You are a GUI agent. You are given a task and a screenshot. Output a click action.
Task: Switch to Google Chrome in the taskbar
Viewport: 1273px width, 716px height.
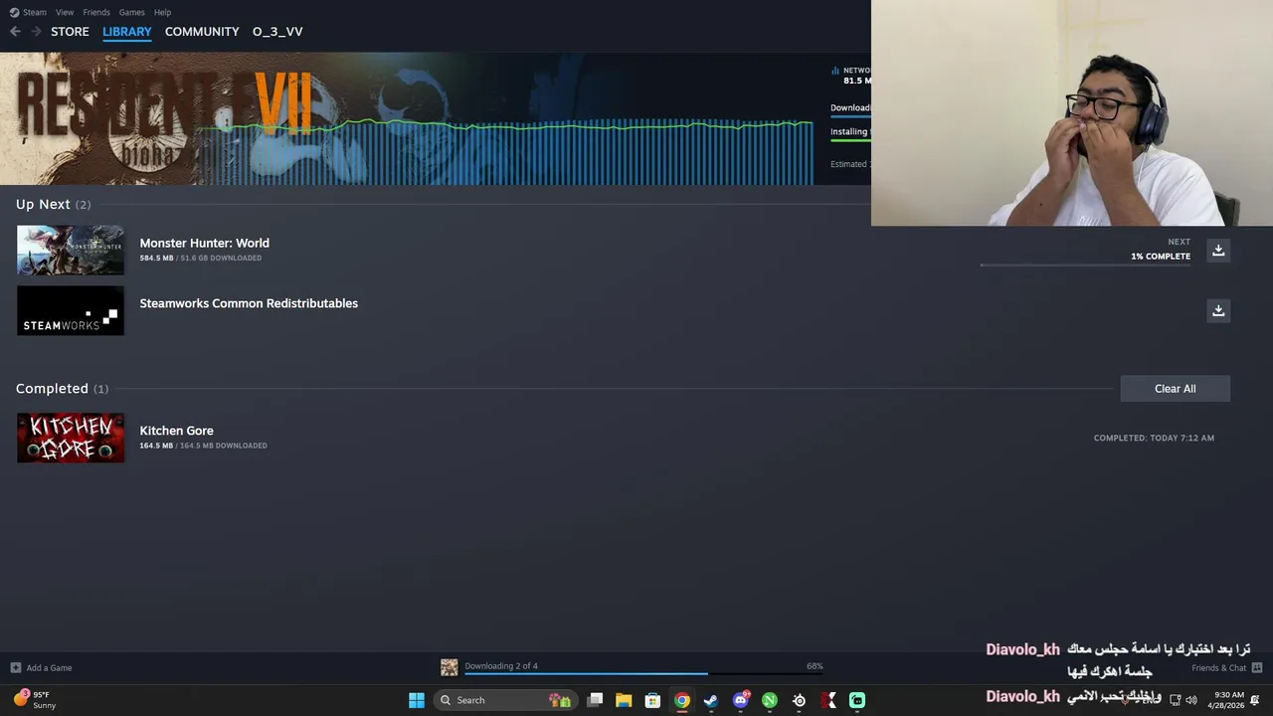(681, 700)
